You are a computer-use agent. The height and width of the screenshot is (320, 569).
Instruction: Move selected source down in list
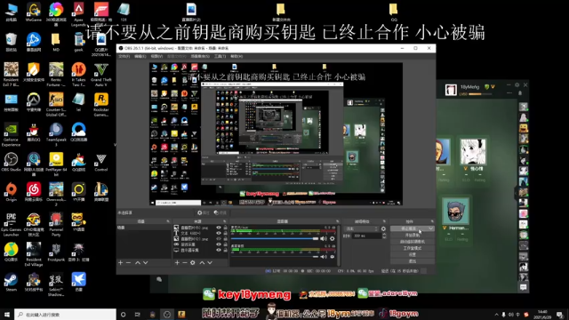pos(210,262)
